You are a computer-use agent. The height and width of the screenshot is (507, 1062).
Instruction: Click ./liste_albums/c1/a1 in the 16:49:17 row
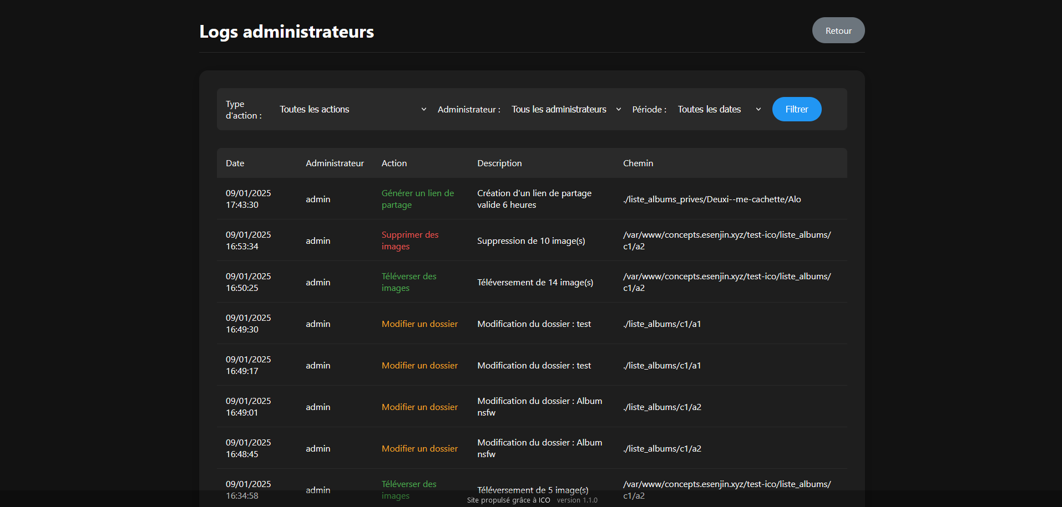point(662,365)
